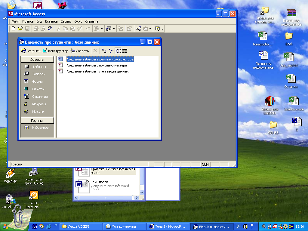
Task: Open toolbar options arrow after Help icon
Action: click(162, 29)
